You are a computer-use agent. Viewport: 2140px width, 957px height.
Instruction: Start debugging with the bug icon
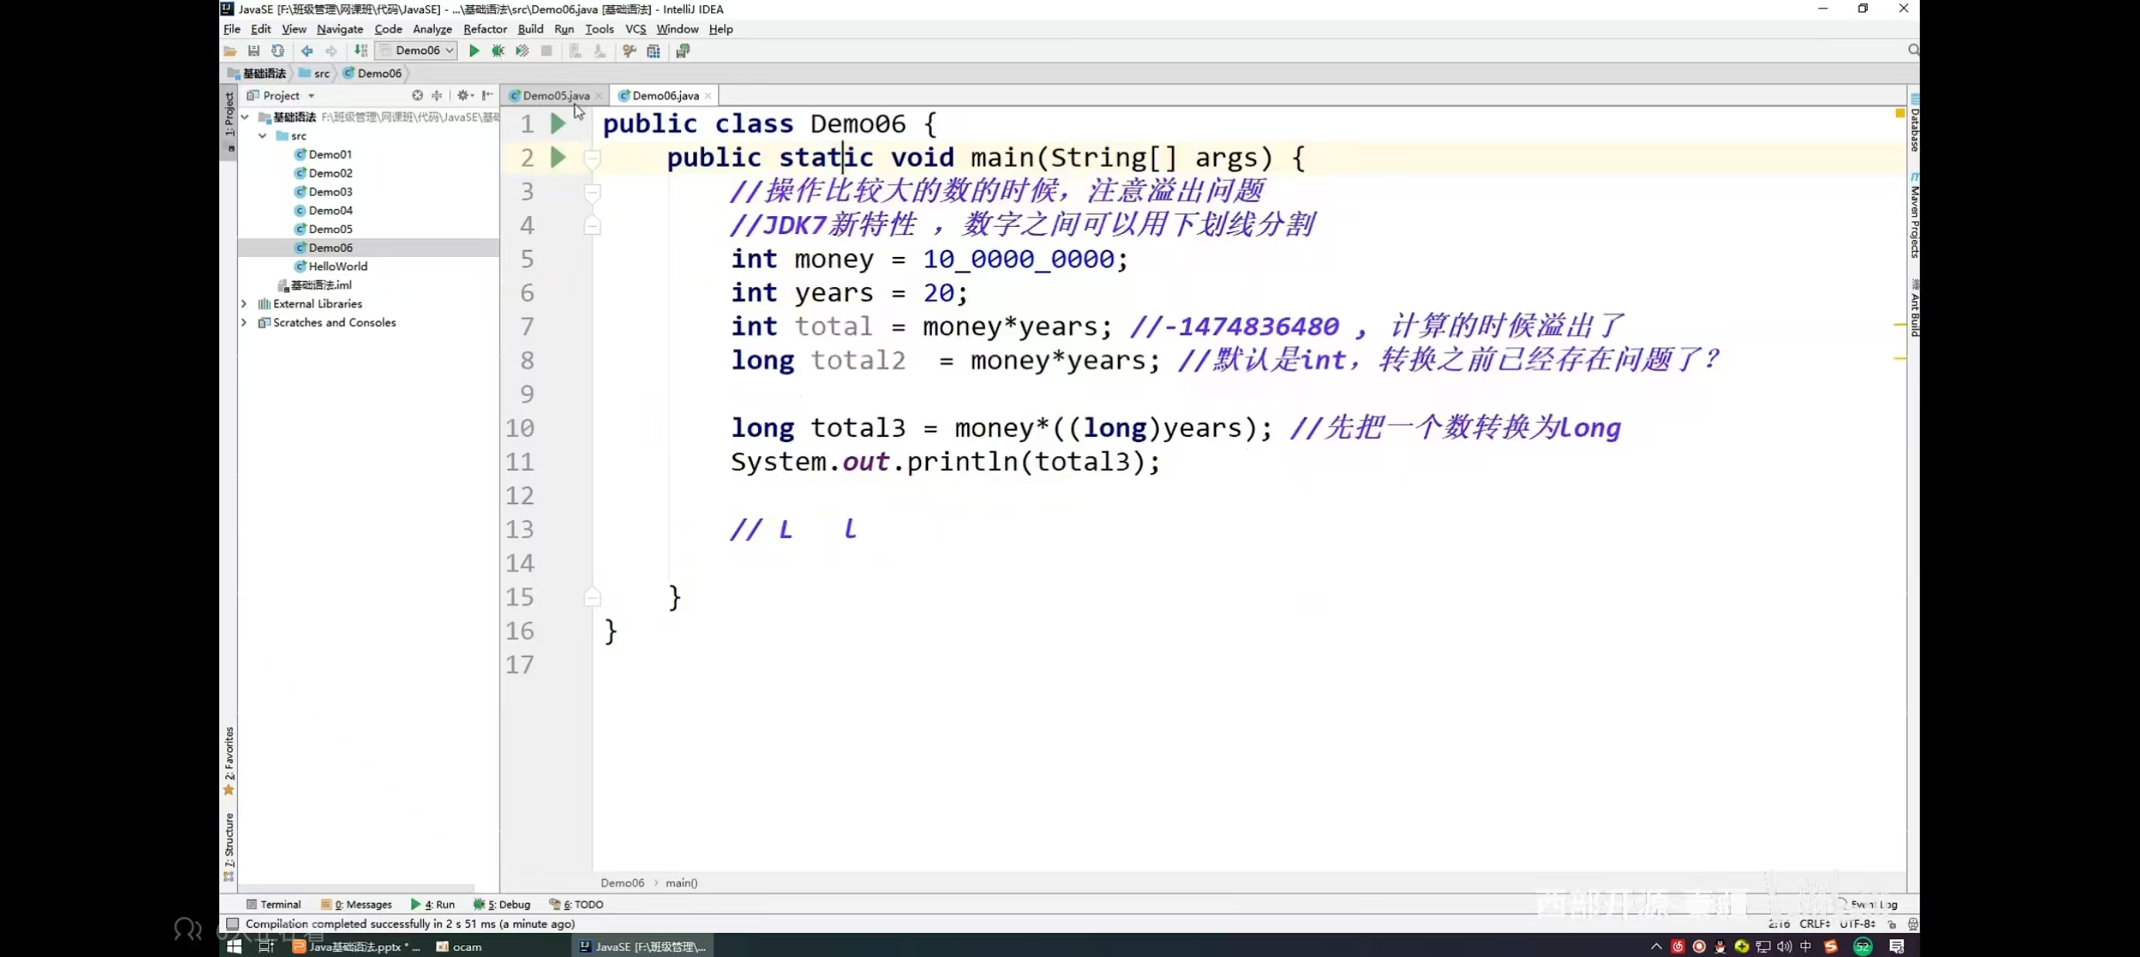click(498, 51)
